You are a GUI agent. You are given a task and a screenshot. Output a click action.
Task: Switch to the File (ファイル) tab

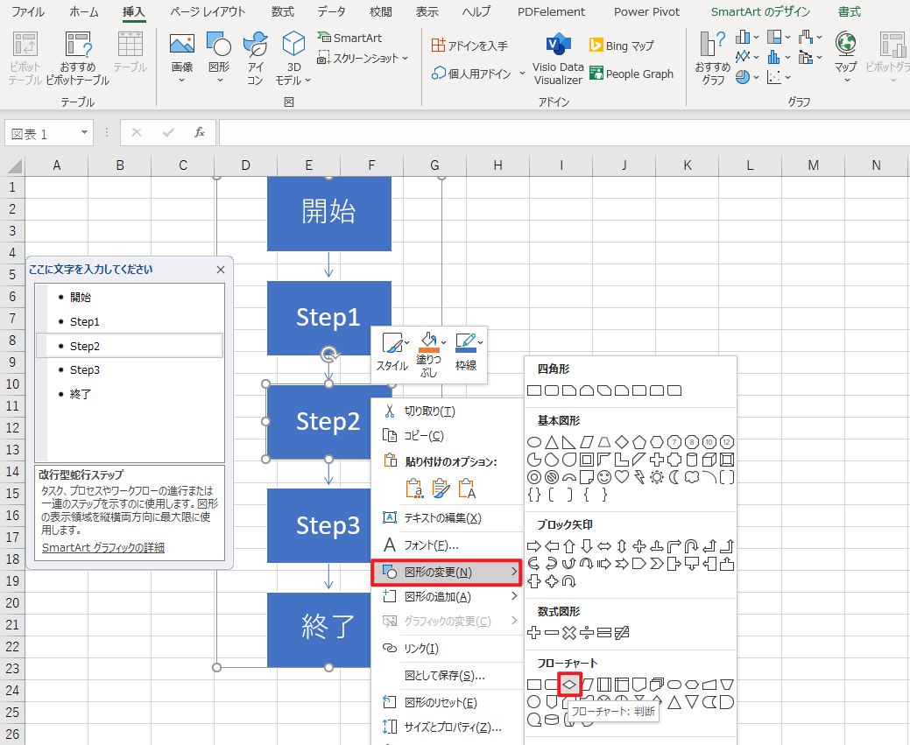click(28, 11)
